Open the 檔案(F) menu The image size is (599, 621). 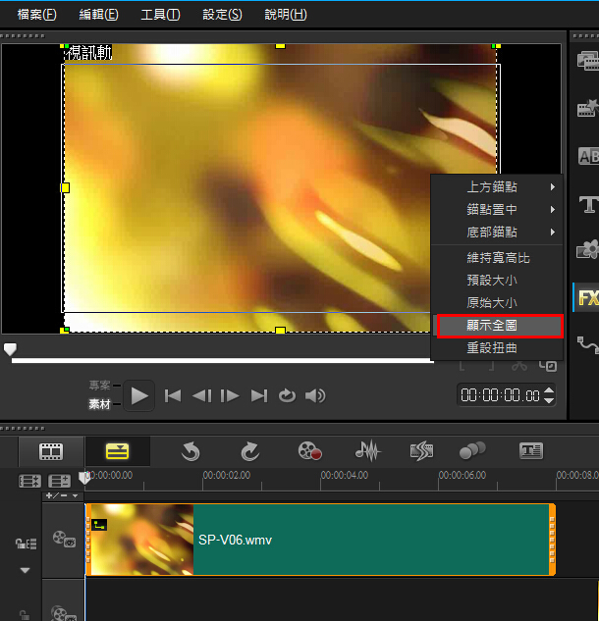[x=36, y=15]
